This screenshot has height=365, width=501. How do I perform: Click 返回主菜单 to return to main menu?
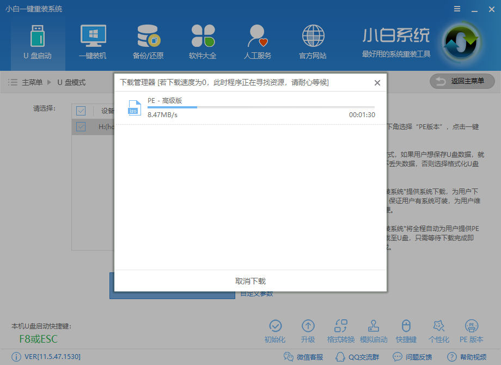click(462, 81)
